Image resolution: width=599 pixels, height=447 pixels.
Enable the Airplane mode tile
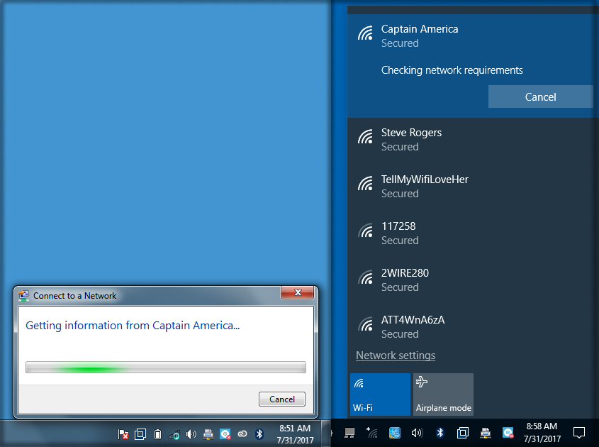click(443, 394)
